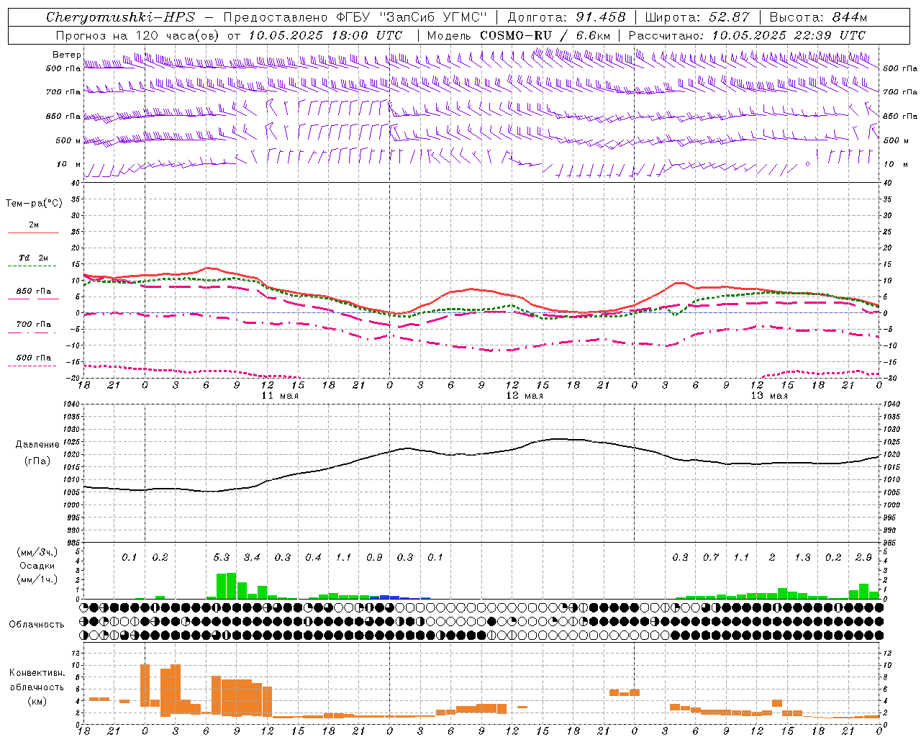This screenshot has width=921, height=737.
Task: Click the Td 2м dew point legend label
Action: pos(33,258)
